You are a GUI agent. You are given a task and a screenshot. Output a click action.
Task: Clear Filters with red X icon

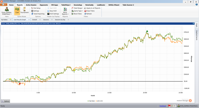click(89, 11)
